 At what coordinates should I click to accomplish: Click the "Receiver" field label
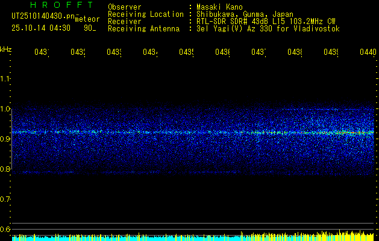[x=125, y=22]
